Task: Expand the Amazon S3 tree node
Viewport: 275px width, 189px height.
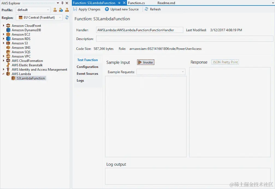Action: 4,43
